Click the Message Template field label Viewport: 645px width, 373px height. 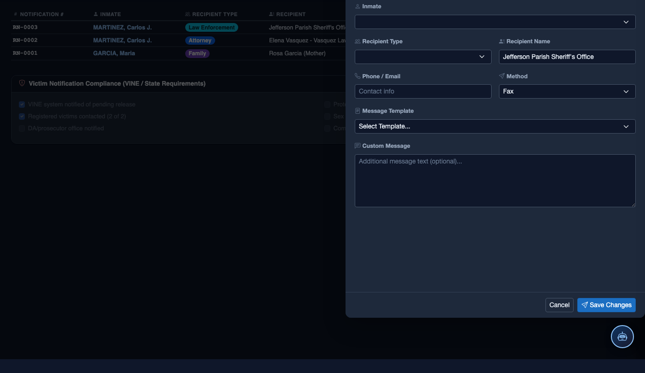click(x=388, y=111)
